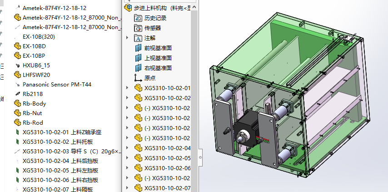Click thumbnail icon of Panasonic Sensor PM-T44
This screenshot has height=192, width=388.
click(18, 85)
